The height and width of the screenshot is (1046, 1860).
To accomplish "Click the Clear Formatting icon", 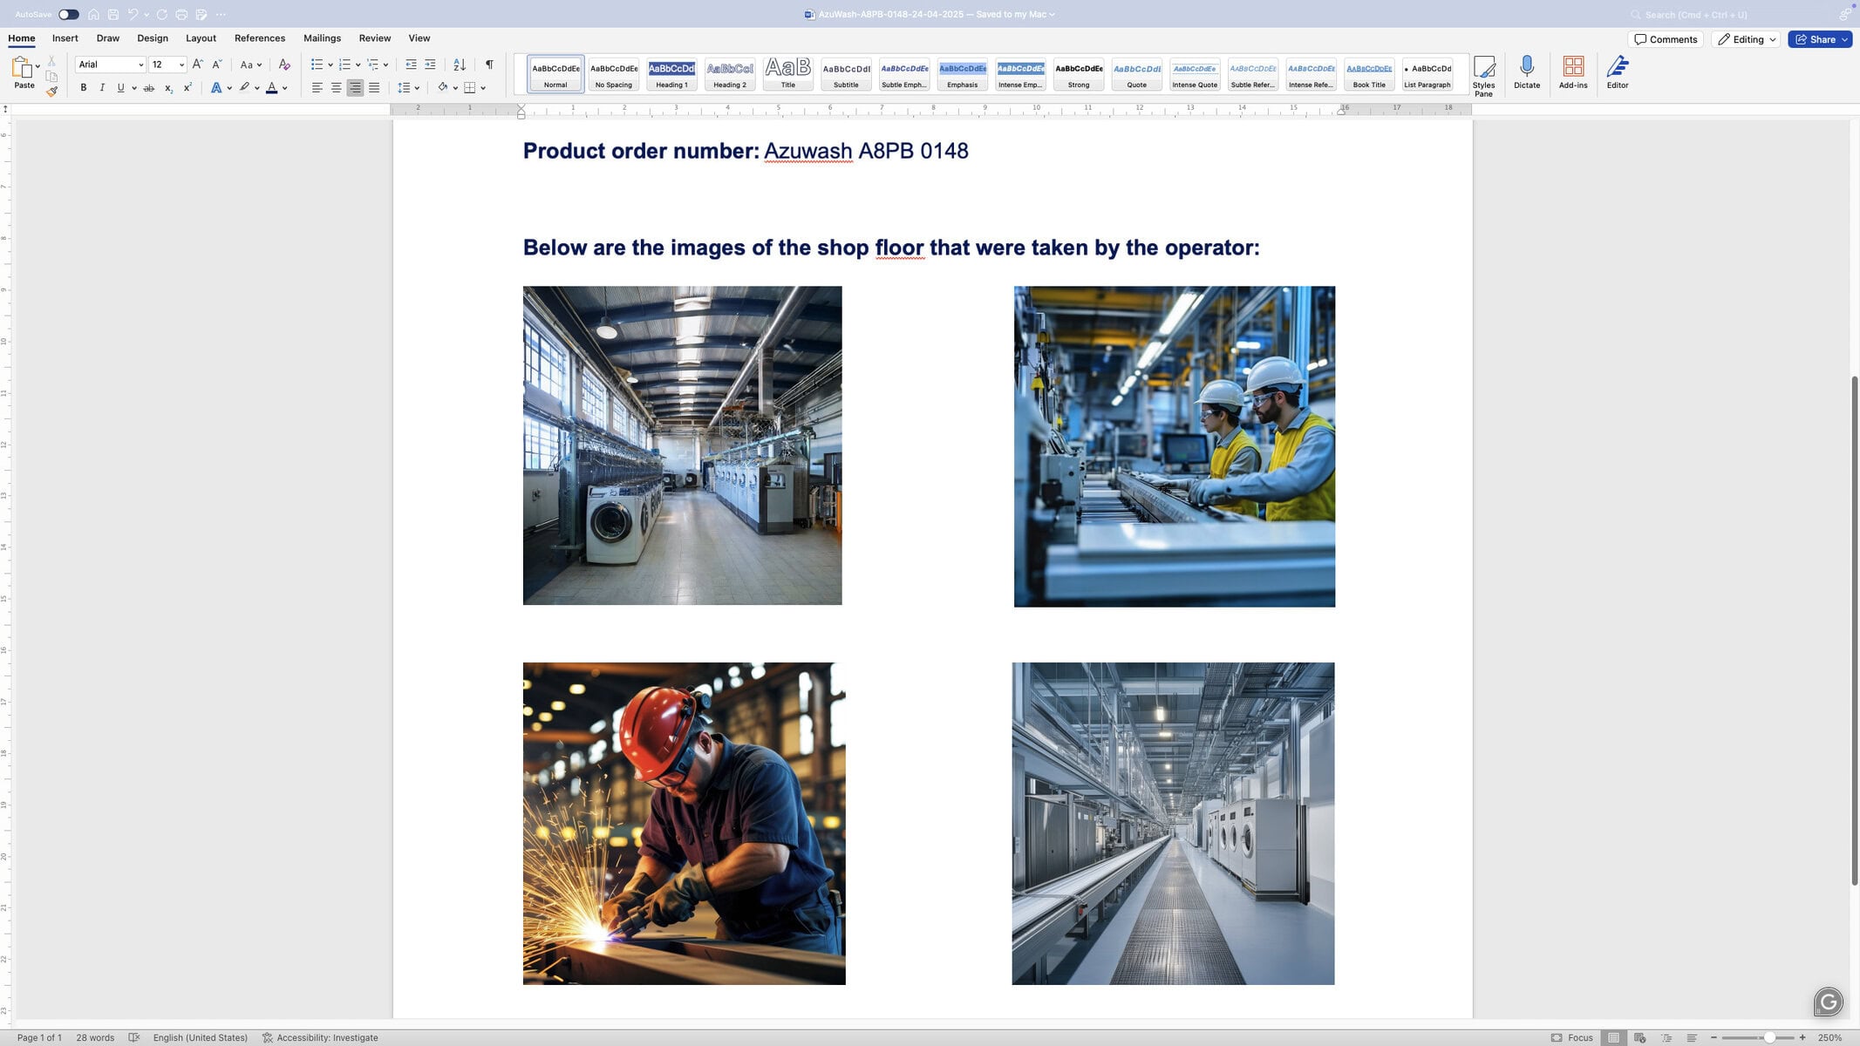I will pyautogui.click(x=284, y=65).
